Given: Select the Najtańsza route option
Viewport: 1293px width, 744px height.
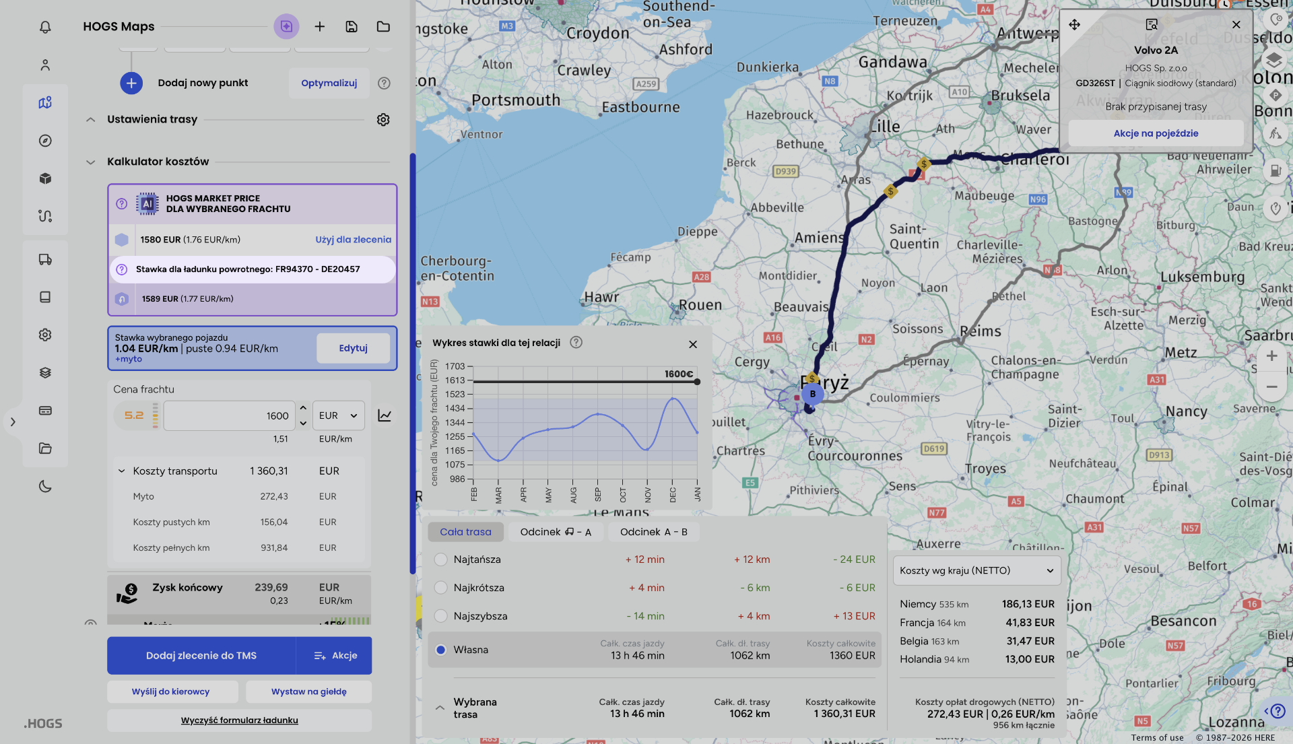Looking at the screenshot, I should click(441, 560).
